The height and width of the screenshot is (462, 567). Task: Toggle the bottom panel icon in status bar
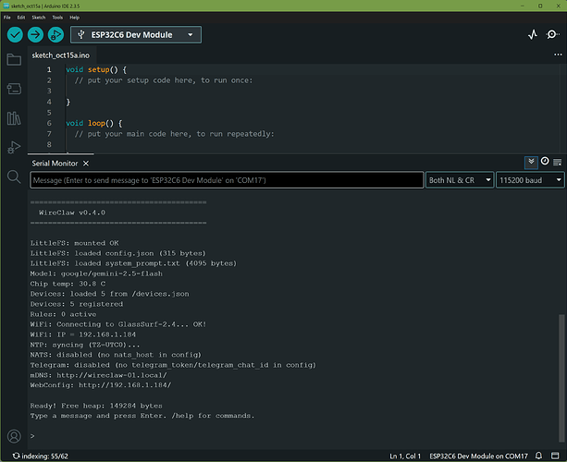tap(555, 456)
